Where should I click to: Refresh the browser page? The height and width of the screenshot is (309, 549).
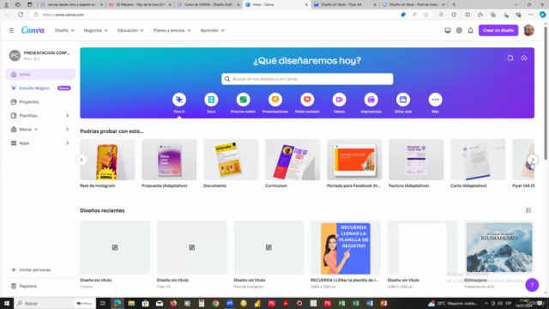(21, 15)
